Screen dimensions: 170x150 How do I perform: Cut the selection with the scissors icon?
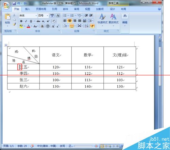14,15
